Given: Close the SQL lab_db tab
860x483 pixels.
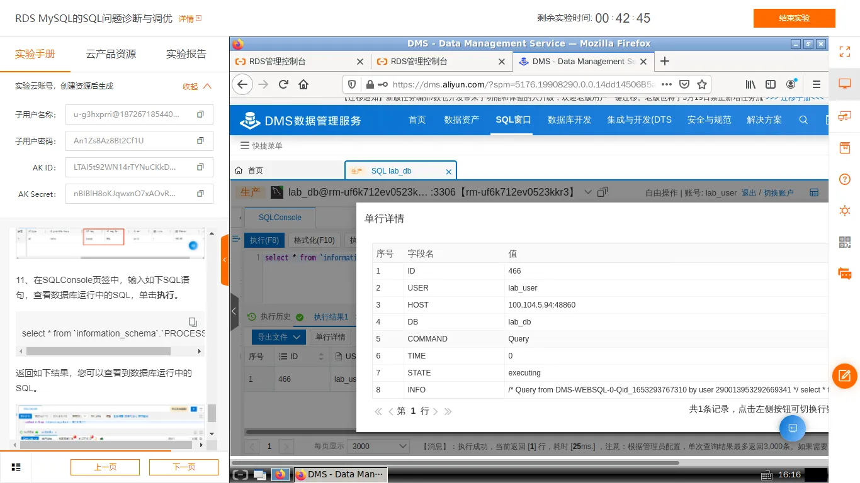Looking at the screenshot, I should coord(449,171).
